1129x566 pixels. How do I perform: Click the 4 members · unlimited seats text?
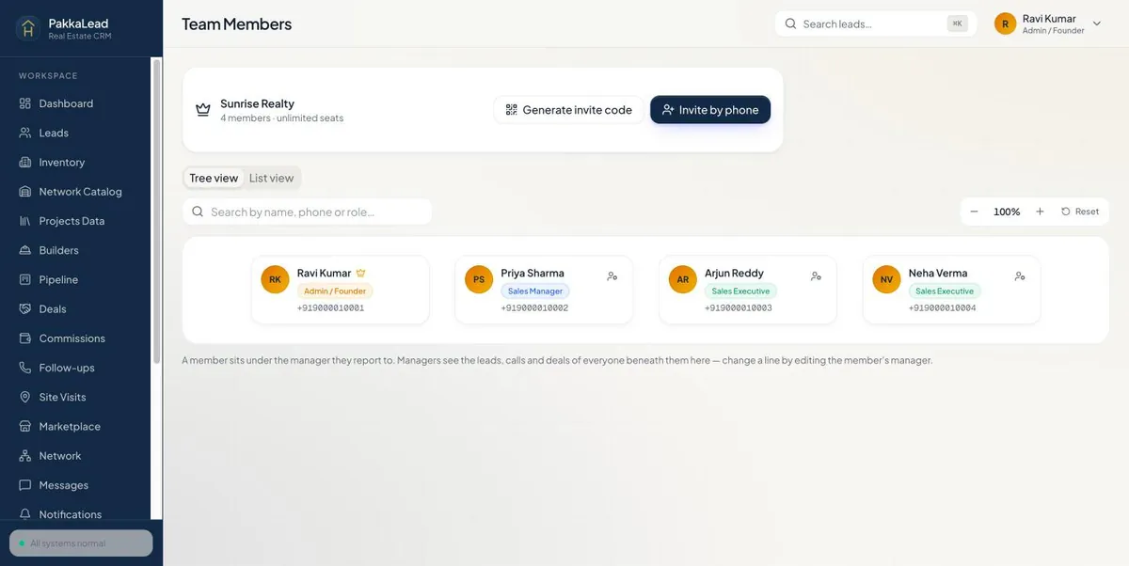(282, 118)
